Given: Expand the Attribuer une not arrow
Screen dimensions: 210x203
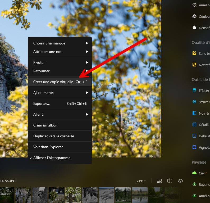Looking at the screenshot, I should click(x=87, y=52).
